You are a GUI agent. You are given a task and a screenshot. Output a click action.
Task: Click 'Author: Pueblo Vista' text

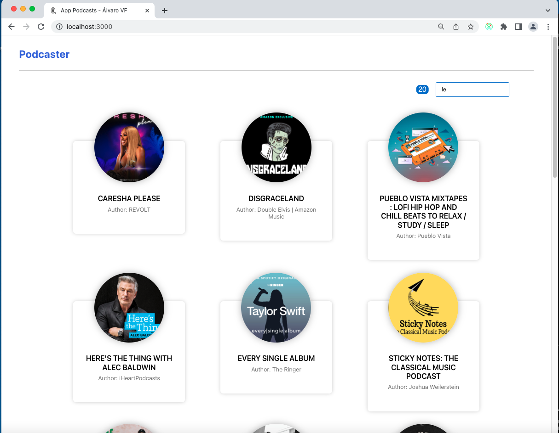pyautogui.click(x=423, y=236)
